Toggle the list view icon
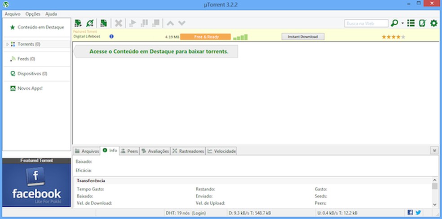The width and height of the screenshot is (442, 219). 411,23
